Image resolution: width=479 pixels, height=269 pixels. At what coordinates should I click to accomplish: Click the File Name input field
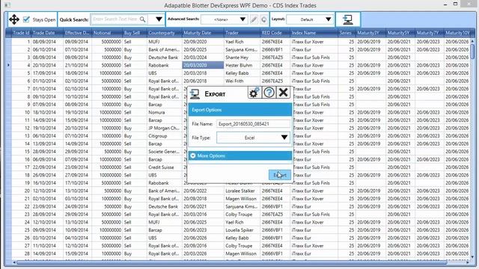pos(253,124)
